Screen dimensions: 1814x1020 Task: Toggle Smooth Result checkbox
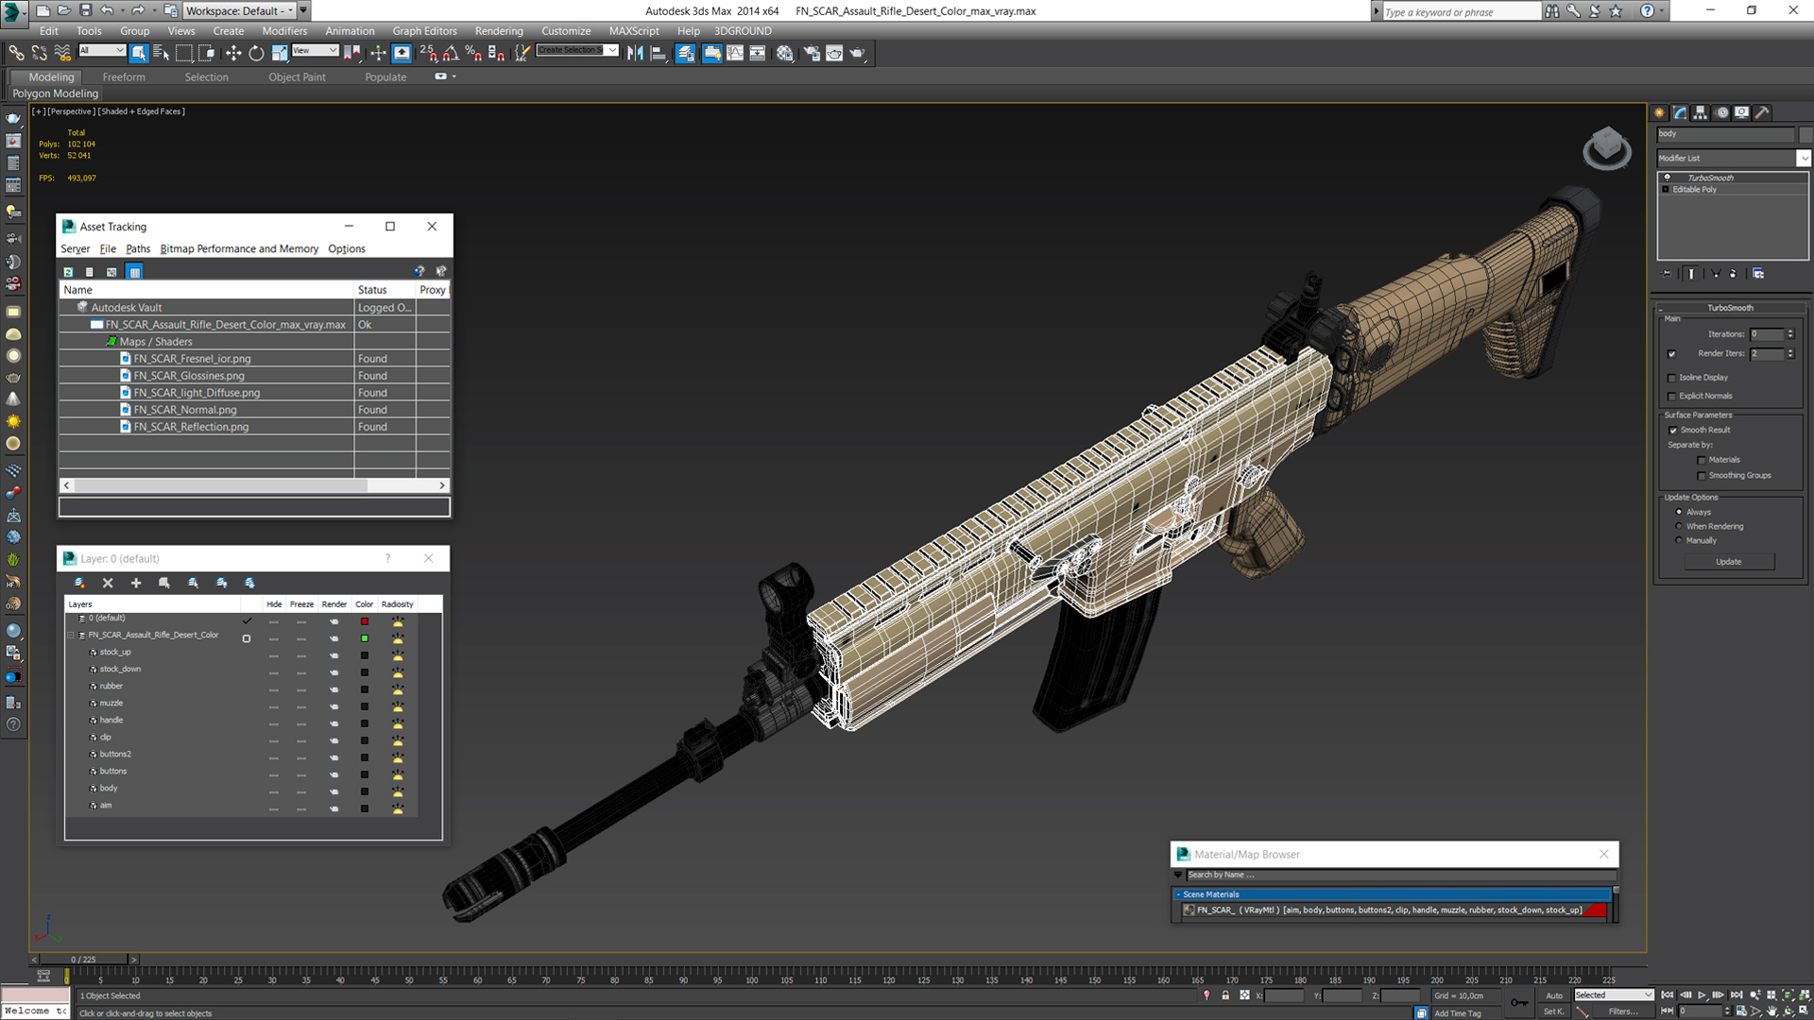point(1673,431)
